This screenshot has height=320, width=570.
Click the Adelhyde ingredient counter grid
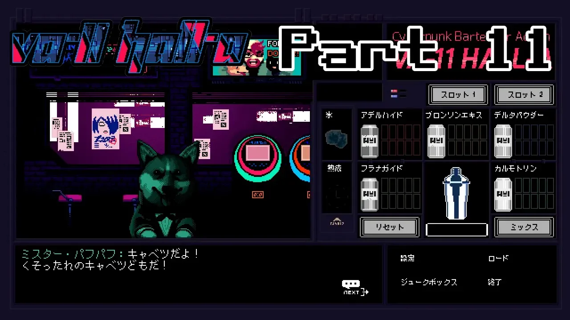tap(401, 141)
